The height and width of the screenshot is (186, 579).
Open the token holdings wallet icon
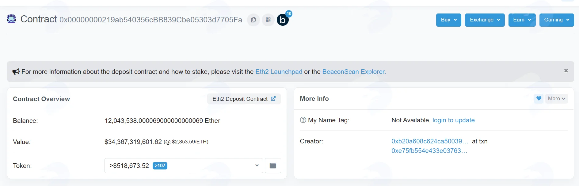pos(273,166)
